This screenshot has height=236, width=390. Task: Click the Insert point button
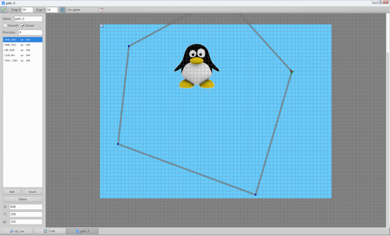tap(32, 192)
